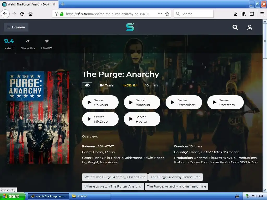Open cast member Roberta Valderrama
The height and width of the screenshot is (200, 267).
(x=126, y=158)
